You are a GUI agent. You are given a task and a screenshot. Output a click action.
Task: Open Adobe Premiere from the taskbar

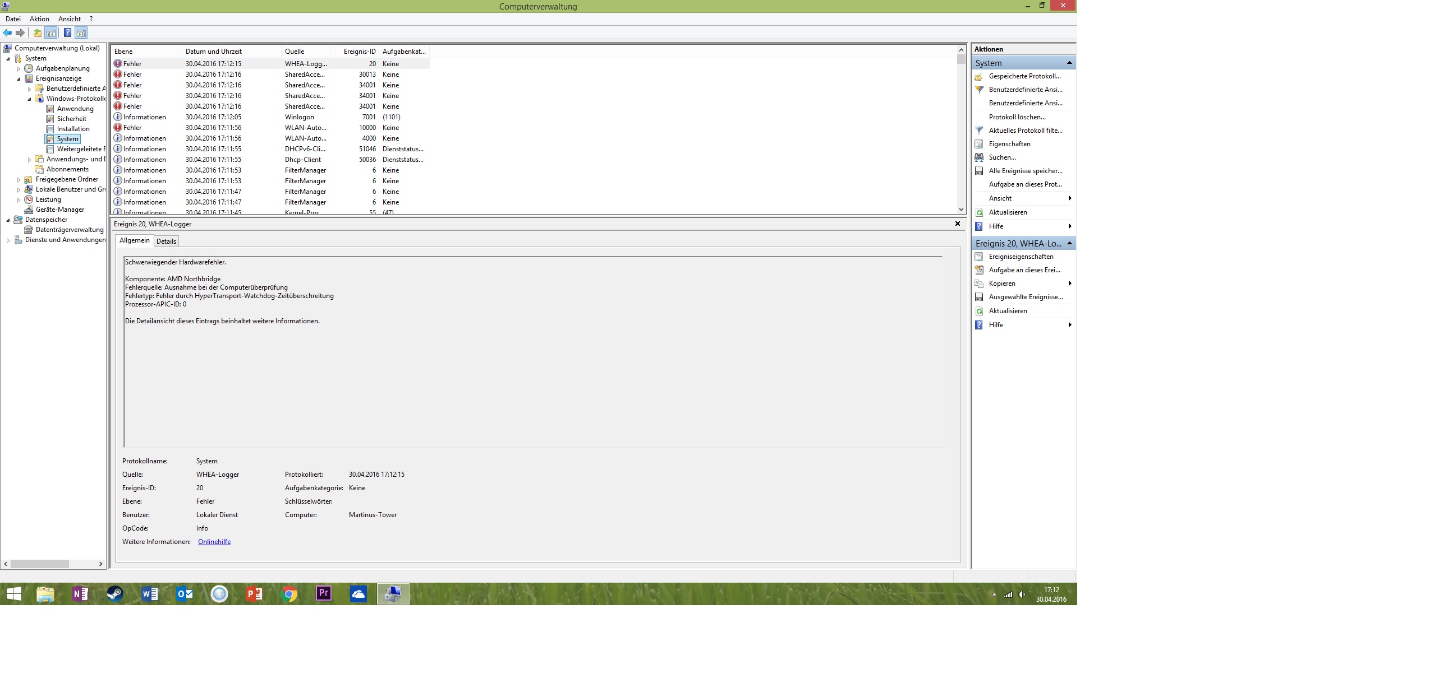[x=324, y=594]
